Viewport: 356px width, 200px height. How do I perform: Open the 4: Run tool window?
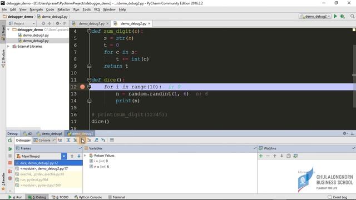click(16, 197)
